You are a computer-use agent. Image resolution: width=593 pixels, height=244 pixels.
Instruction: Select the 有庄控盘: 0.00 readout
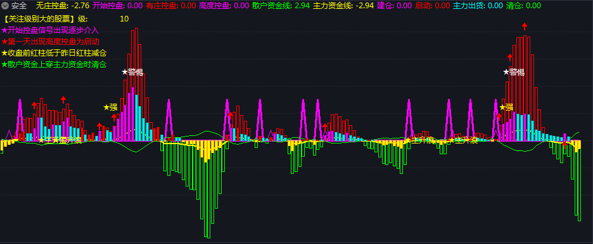tap(171, 6)
